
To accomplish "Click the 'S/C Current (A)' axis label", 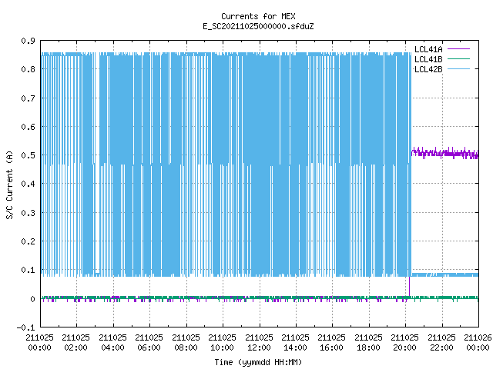I will (x=9, y=185).
